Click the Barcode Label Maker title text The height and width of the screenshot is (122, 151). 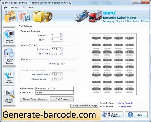tap(120, 18)
